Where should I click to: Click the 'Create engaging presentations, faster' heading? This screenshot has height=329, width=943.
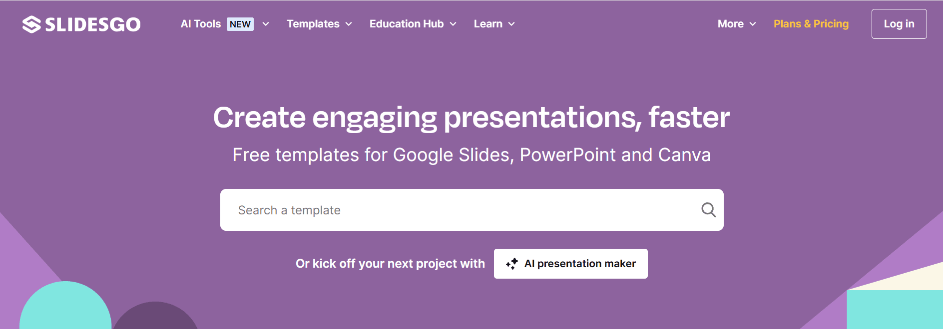471,118
